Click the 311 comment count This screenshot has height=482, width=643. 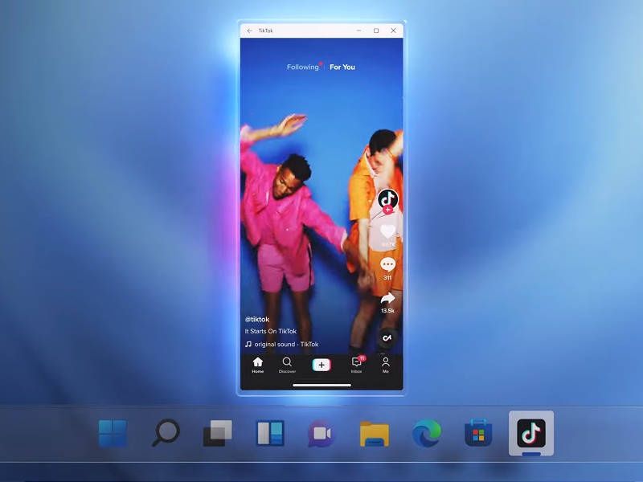pyautogui.click(x=387, y=277)
